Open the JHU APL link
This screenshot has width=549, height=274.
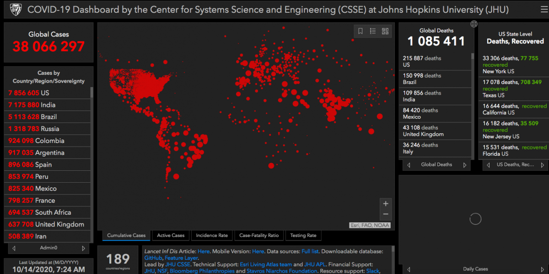(315, 264)
